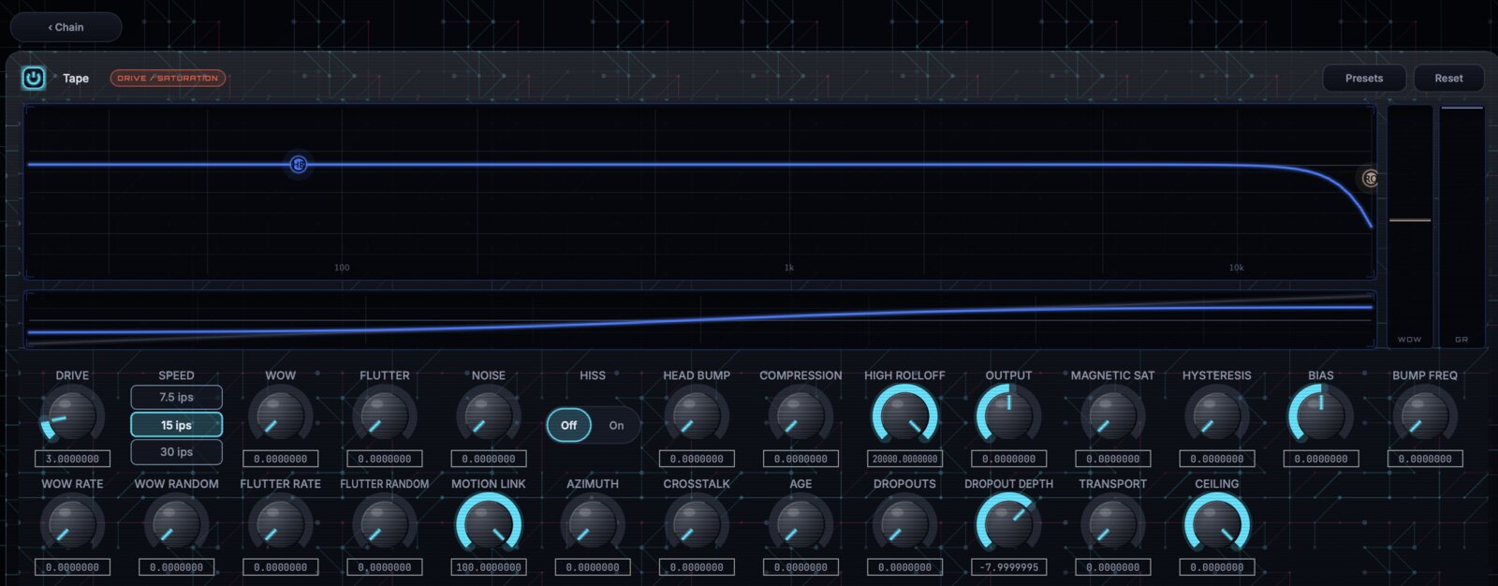
Task: Click the Compression knob
Action: coord(800,416)
